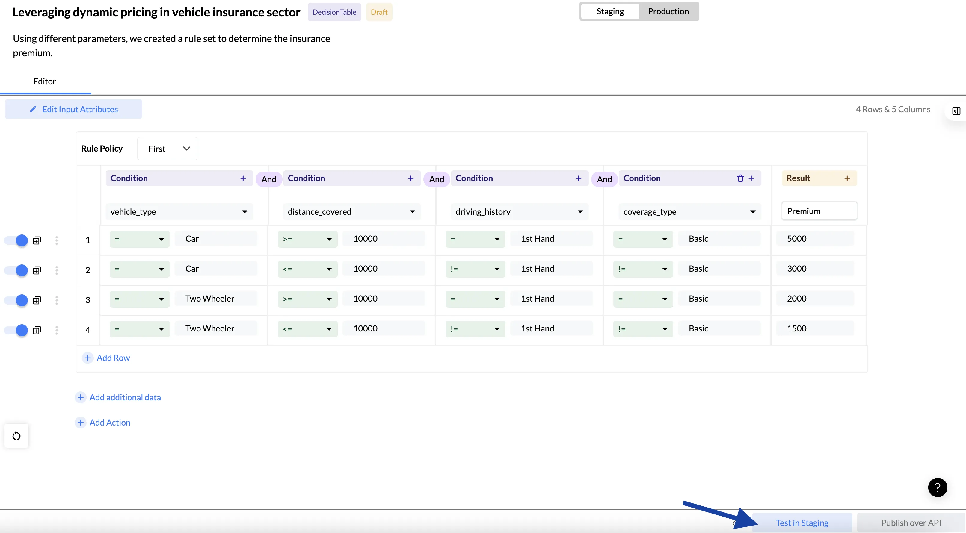This screenshot has width=966, height=533.
Task: Select the Editor tab
Action: coord(45,82)
